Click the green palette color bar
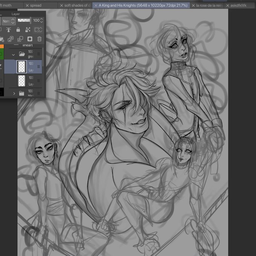Screen dimensions: 256x256 (2, 54)
